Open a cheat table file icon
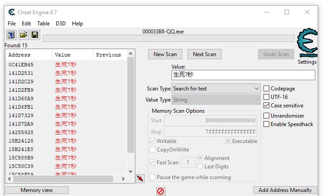The height and width of the screenshot is (196, 326). coord(23,35)
